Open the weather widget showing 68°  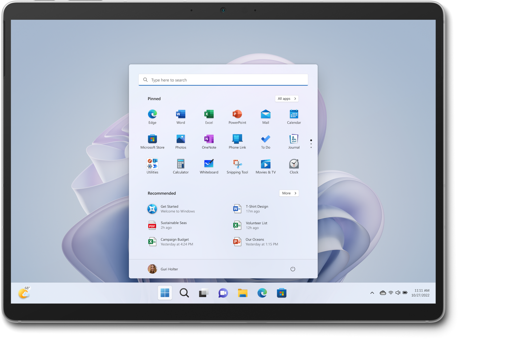[x=24, y=293]
